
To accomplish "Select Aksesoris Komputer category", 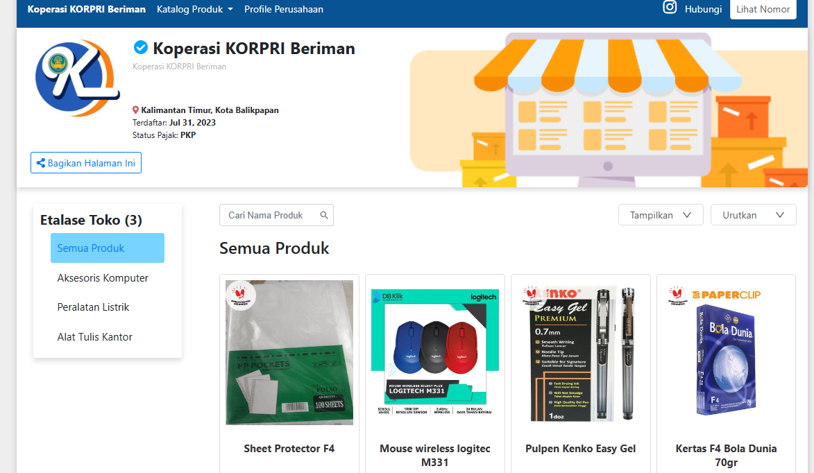I will click(103, 278).
